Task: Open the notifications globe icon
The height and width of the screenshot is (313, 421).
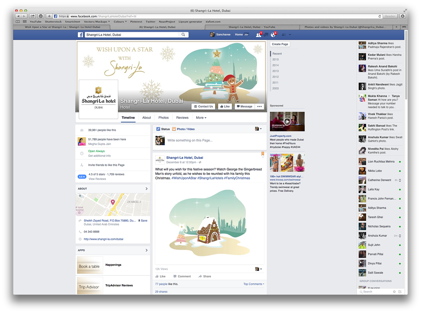Action: pyautogui.click(x=274, y=35)
